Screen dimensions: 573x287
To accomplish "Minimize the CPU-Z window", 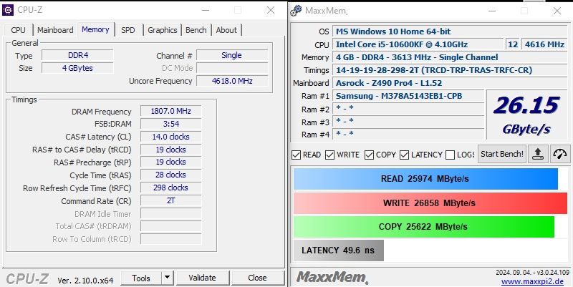I will tap(206, 10).
